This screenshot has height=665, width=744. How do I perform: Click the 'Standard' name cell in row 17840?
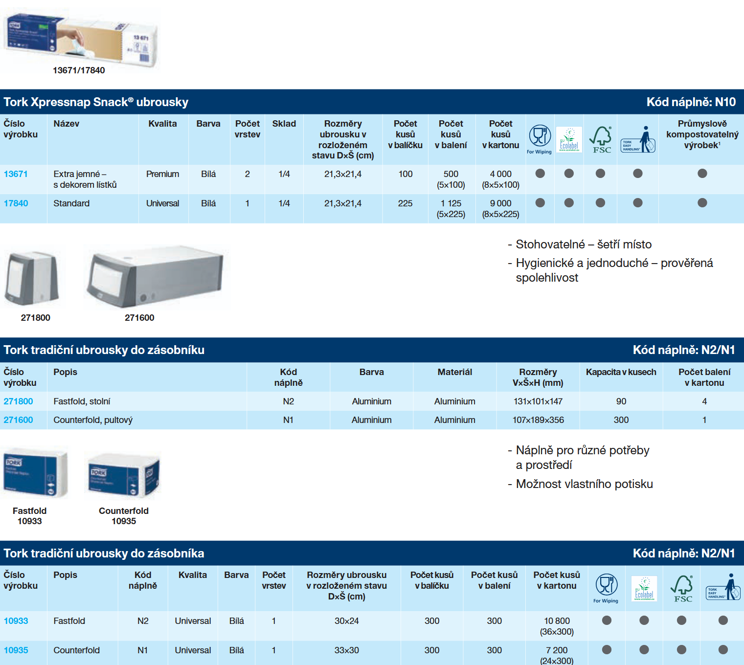coord(71,203)
